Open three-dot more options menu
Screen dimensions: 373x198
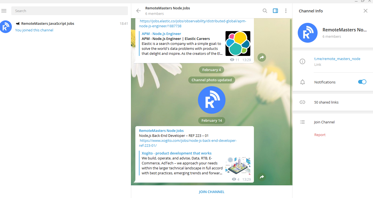coord(286,11)
